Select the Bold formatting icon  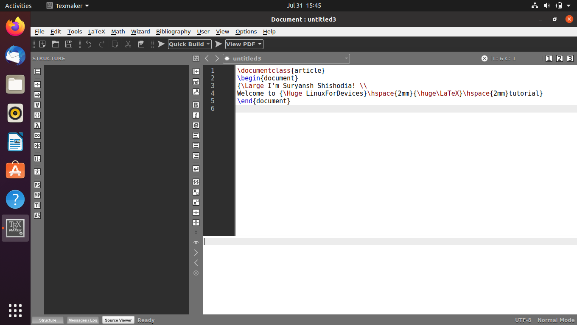click(x=196, y=105)
